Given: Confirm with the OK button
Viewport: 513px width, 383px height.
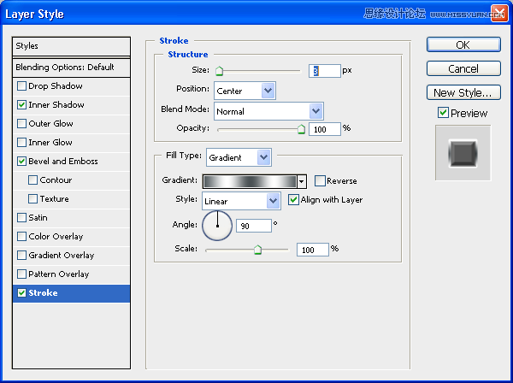Looking at the screenshot, I should [463, 44].
